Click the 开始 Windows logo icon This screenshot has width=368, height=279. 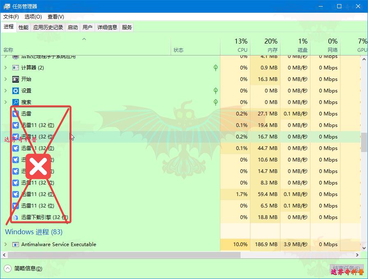point(15,79)
